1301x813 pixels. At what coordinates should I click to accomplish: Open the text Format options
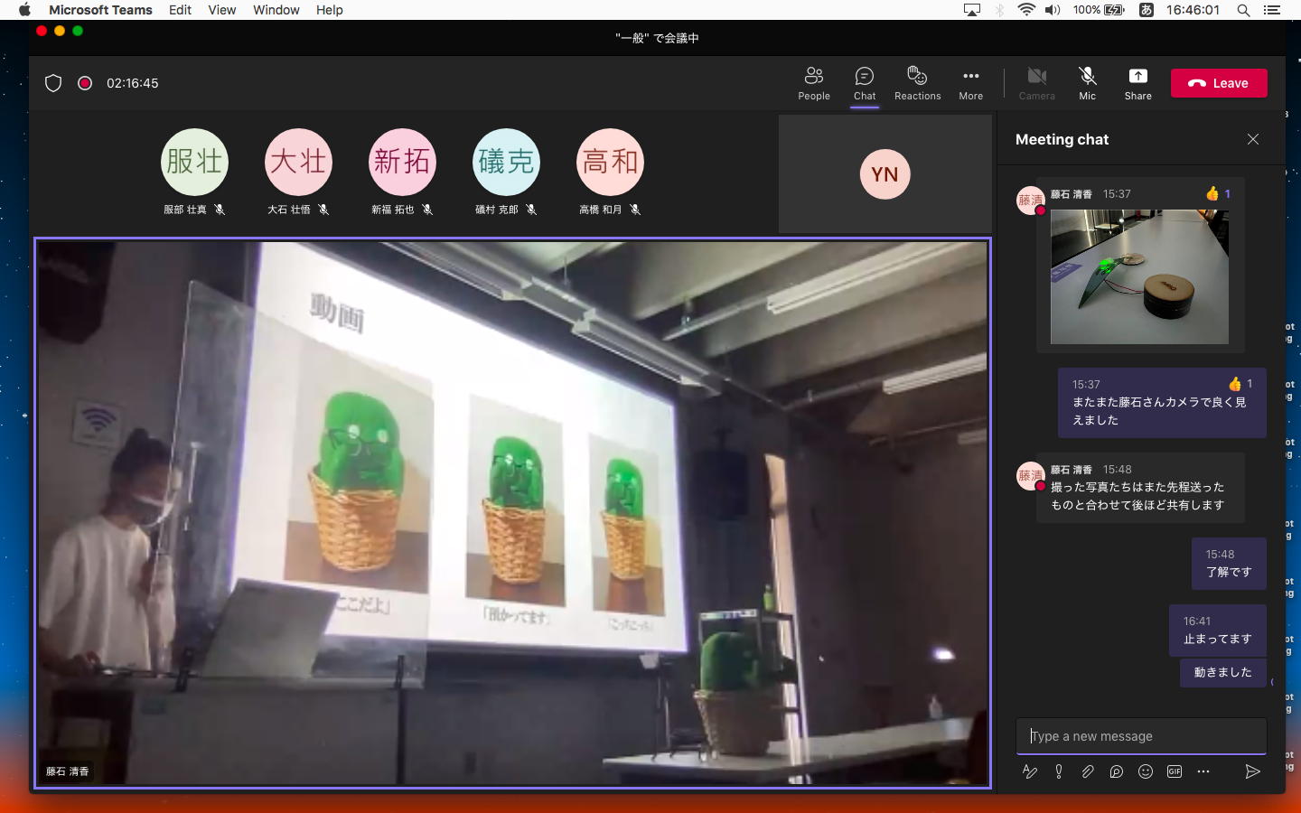coord(1029,771)
